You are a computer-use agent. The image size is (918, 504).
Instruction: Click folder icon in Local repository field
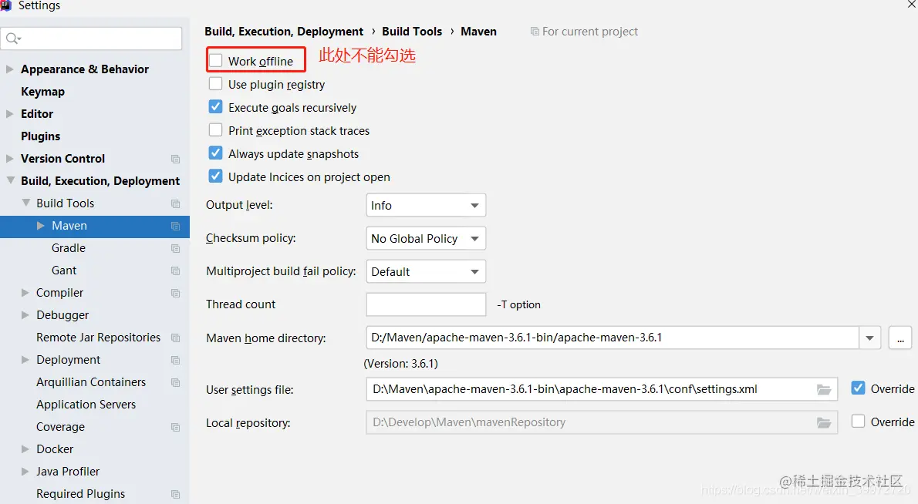pos(824,422)
